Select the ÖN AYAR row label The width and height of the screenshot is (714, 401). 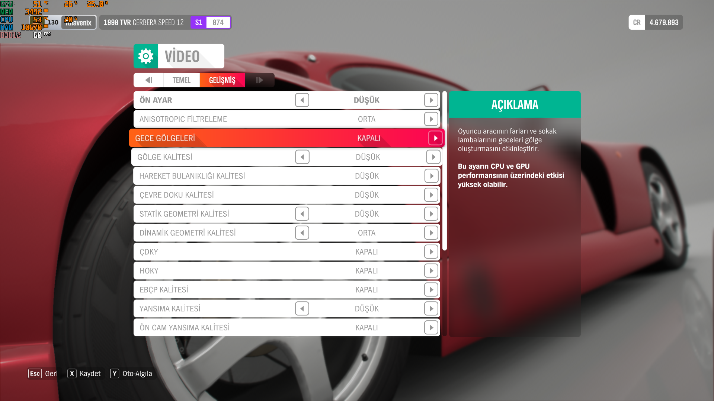156,100
